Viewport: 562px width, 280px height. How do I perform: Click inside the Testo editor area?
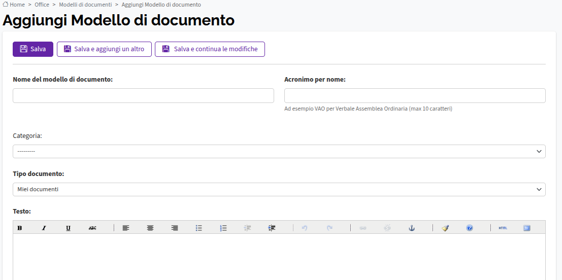(279, 257)
